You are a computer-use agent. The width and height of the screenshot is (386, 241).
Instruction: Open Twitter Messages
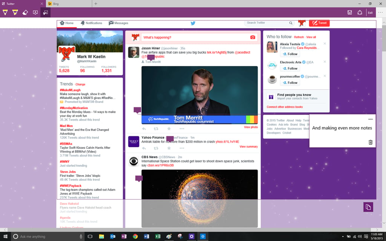click(x=118, y=23)
